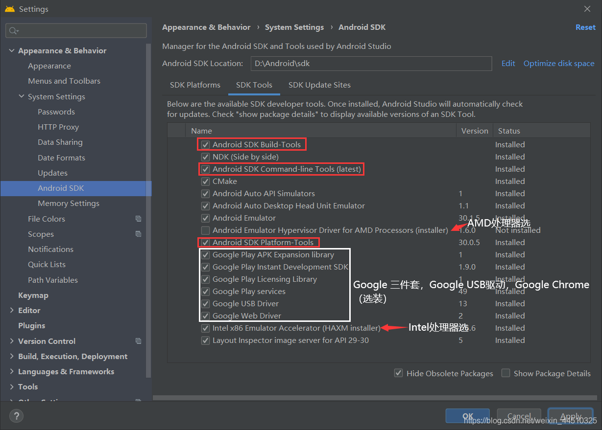Sort by the Status column header
Image resolution: width=602 pixels, height=430 pixels.
[x=541, y=131]
